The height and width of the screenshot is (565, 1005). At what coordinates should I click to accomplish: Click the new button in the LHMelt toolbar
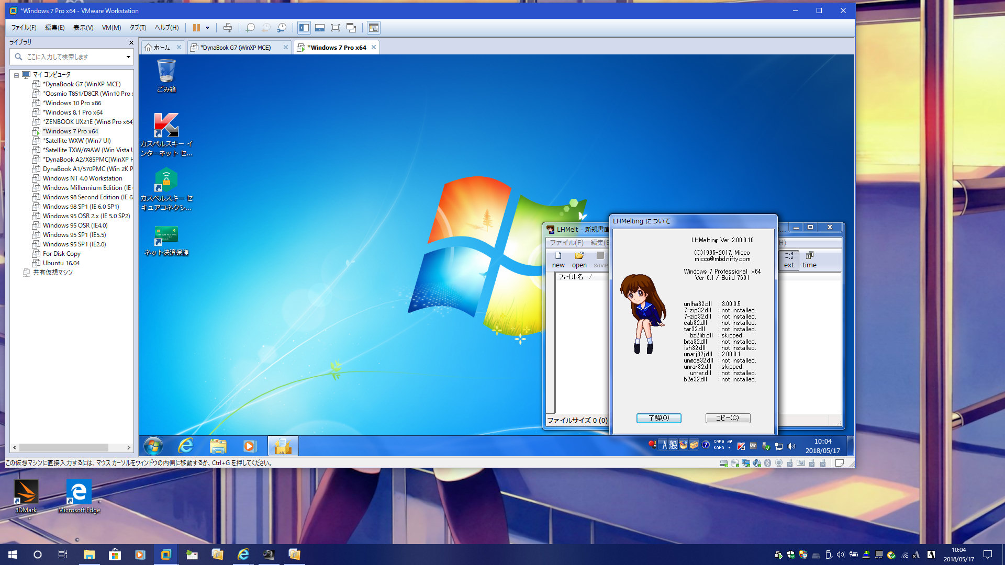(x=559, y=259)
